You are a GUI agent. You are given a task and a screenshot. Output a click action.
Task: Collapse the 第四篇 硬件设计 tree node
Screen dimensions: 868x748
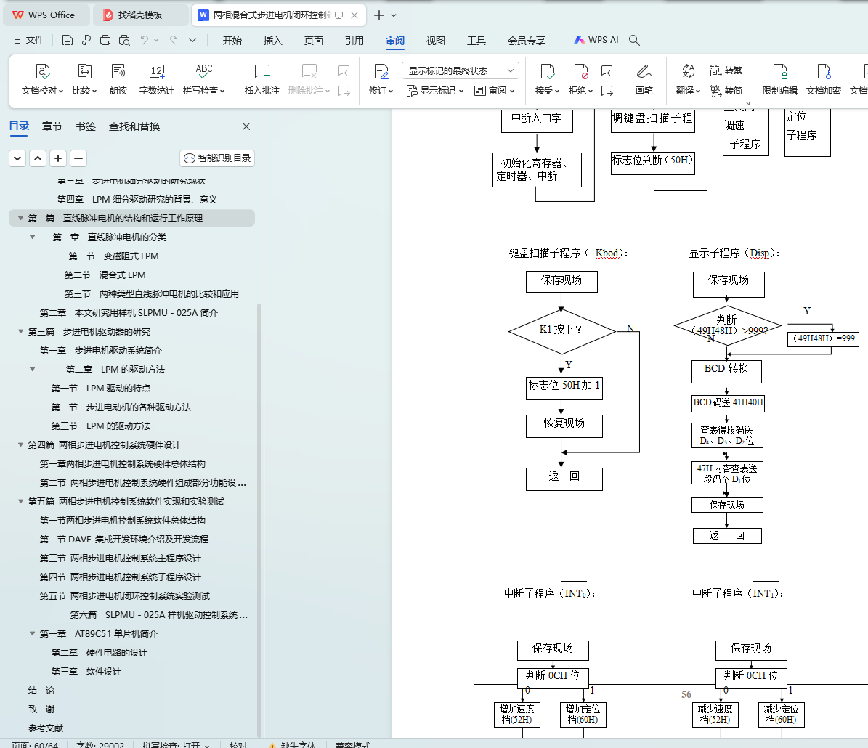point(20,444)
